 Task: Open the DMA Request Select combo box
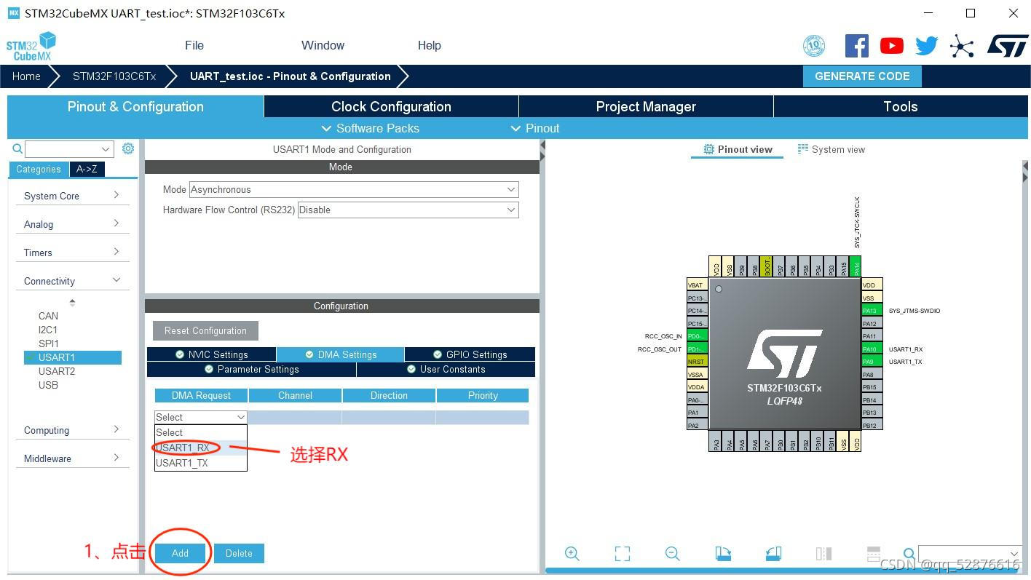(x=201, y=417)
